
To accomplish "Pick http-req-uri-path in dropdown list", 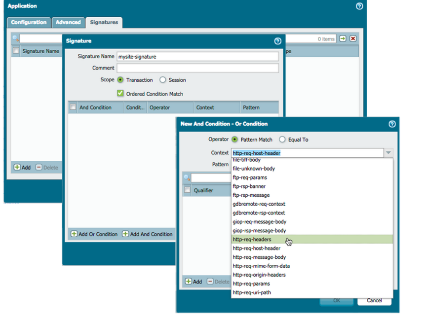I will [252, 292].
